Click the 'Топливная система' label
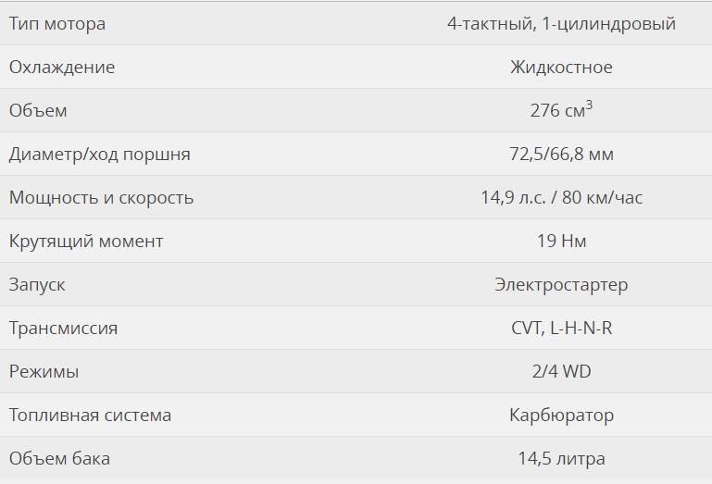The height and width of the screenshot is (484, 712). pyautogui.click(x=91, y=415)
